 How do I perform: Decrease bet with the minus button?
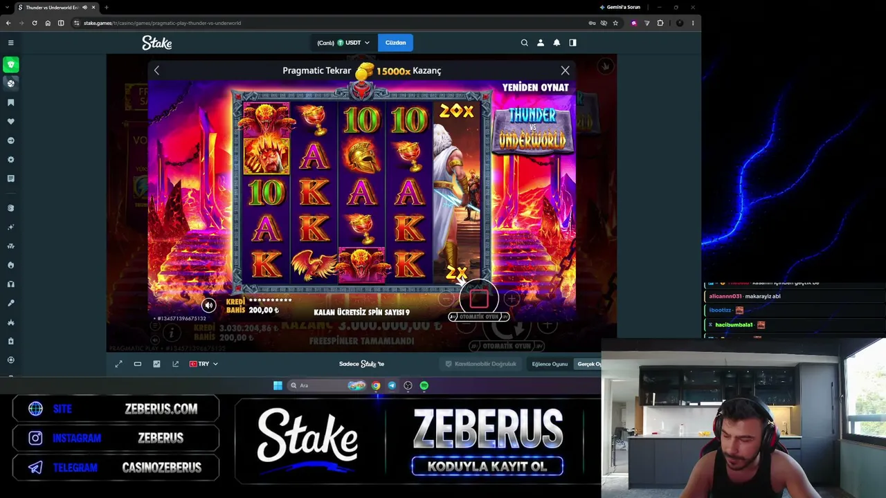tap(446, 299)
